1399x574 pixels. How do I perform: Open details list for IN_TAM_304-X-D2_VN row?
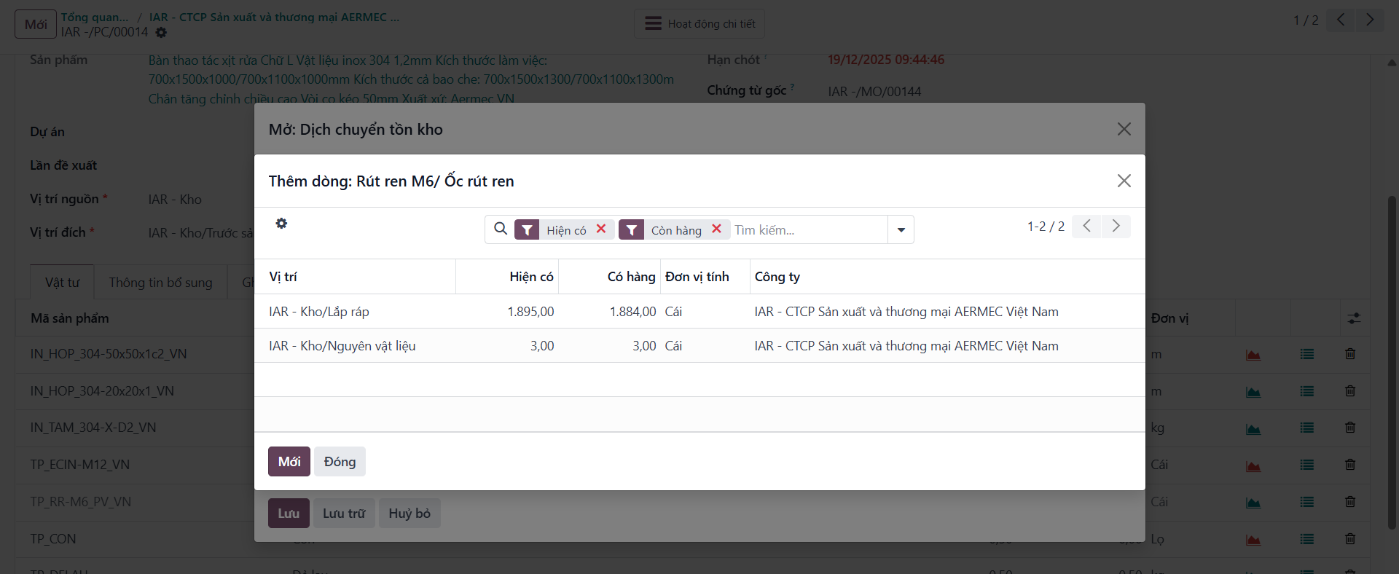point(1307,428)
